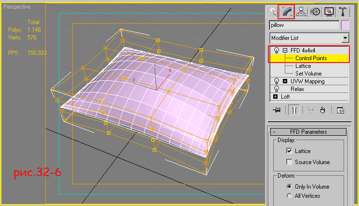
Task: Open the Modify command panel tab
Action: point(287,11)
